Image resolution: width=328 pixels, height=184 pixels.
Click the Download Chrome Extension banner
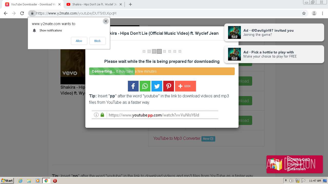coord(295,164)
